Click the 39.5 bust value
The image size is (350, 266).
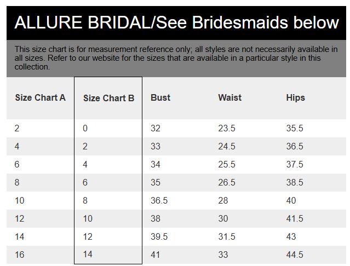coord(159,236)
